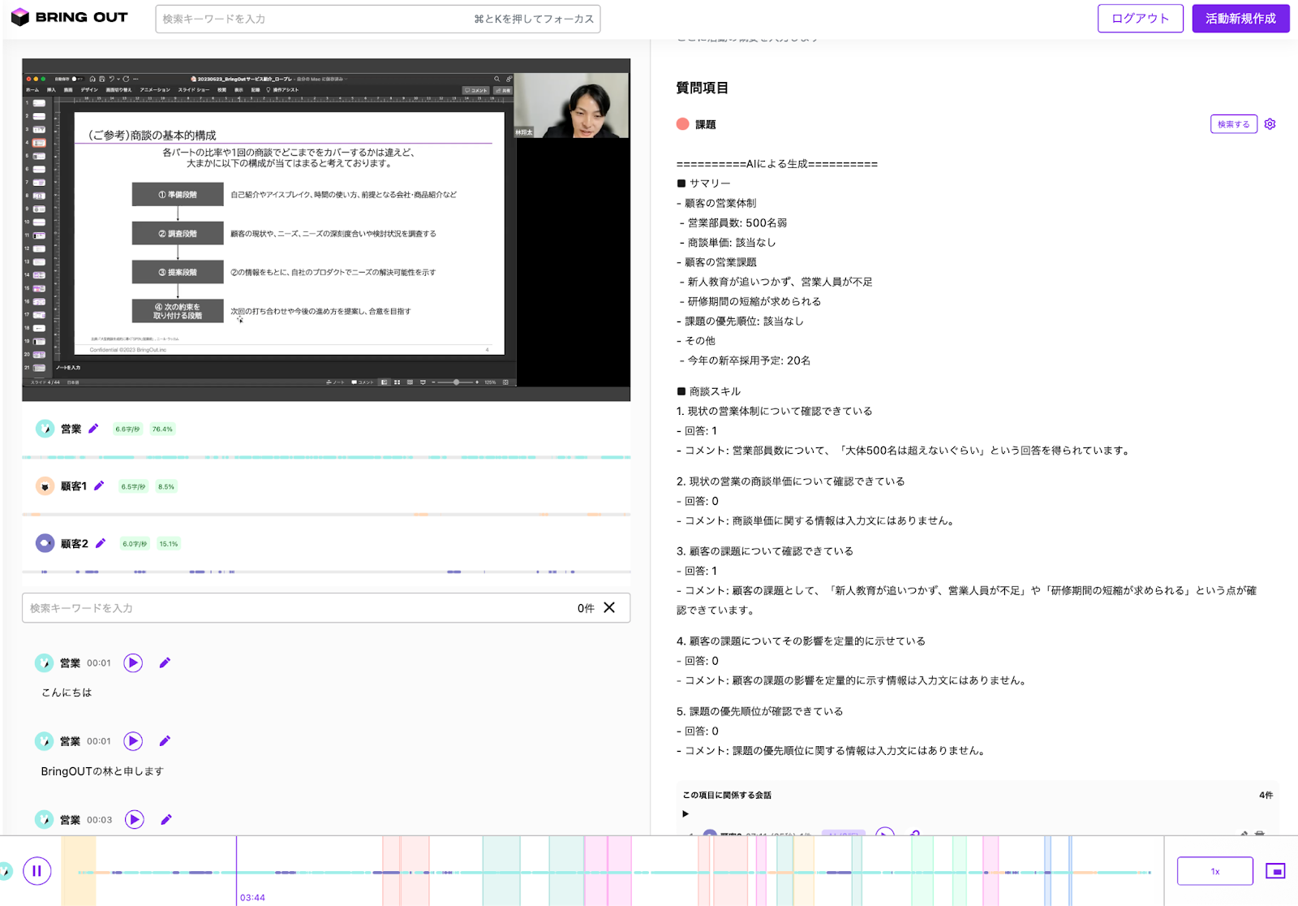Click the 顧客2 speaker avatar icon

point(45,544)
